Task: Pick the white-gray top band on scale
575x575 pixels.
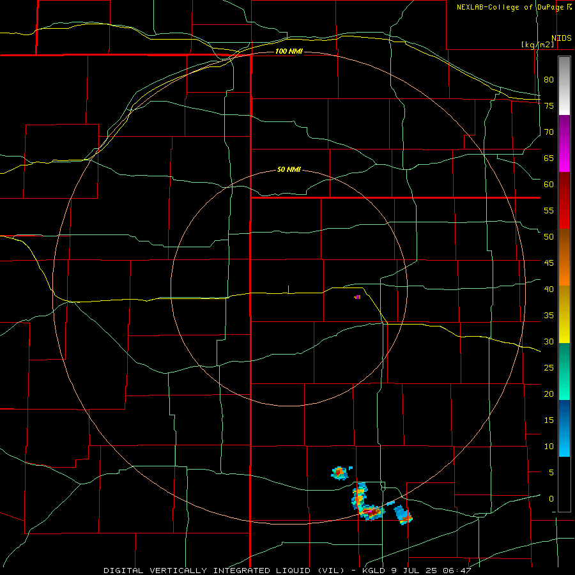Action: point(564,86)
